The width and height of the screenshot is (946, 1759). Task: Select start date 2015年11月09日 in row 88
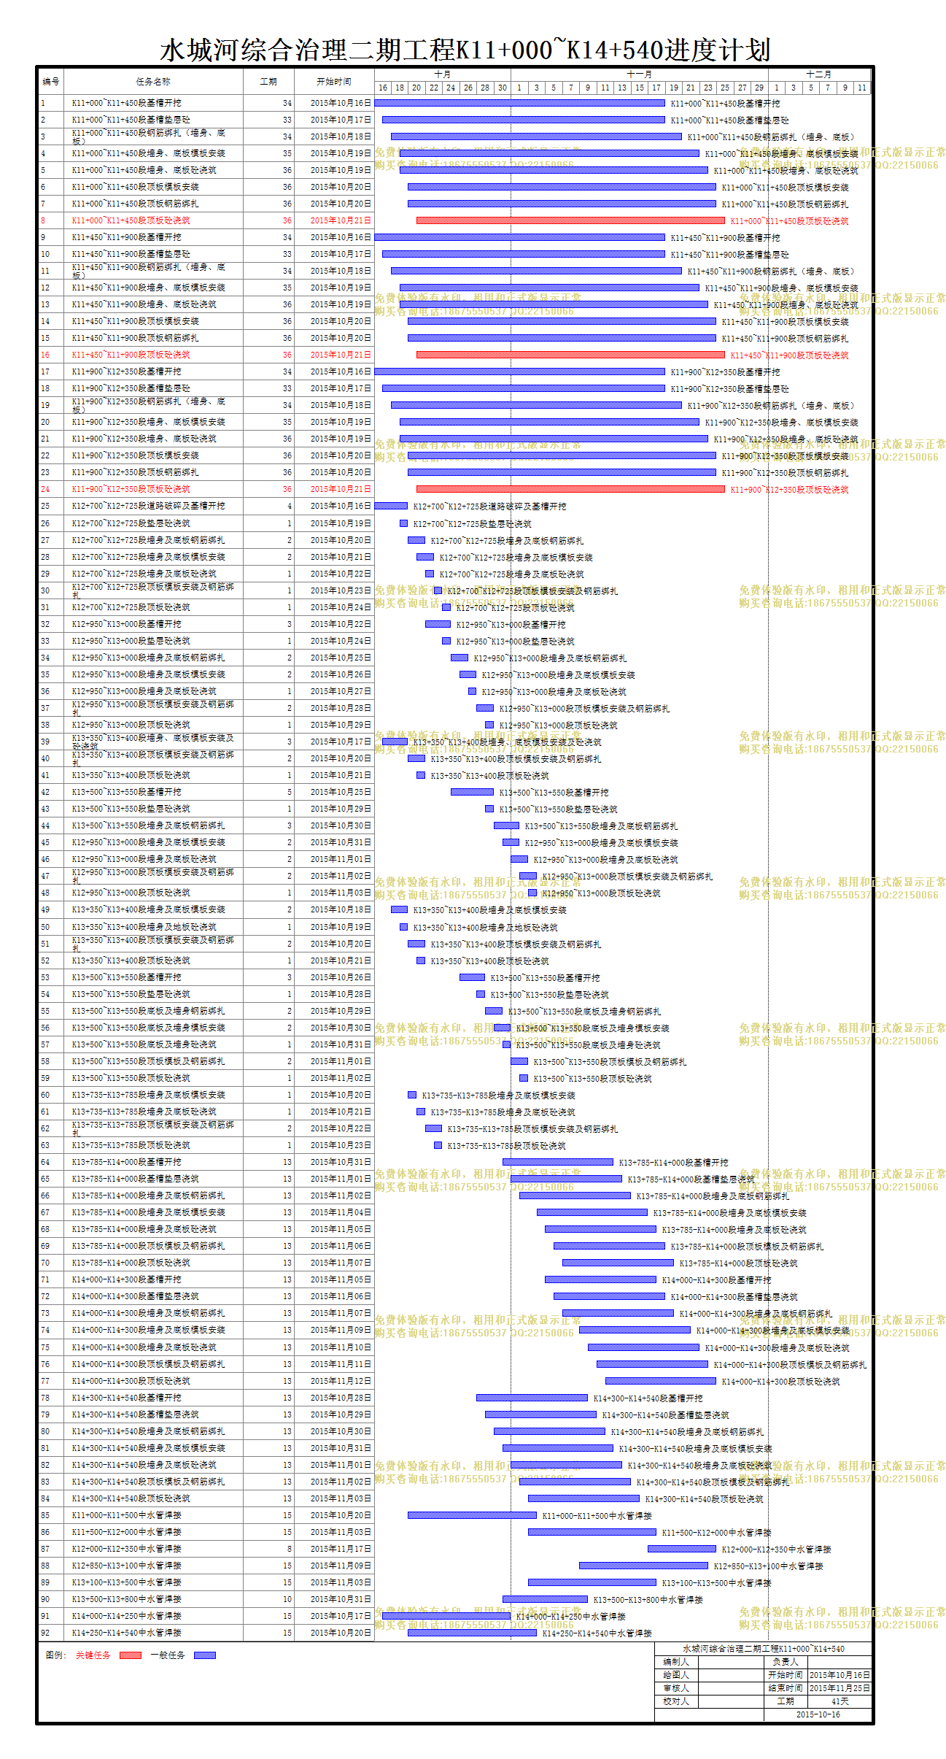[341, 1566]
